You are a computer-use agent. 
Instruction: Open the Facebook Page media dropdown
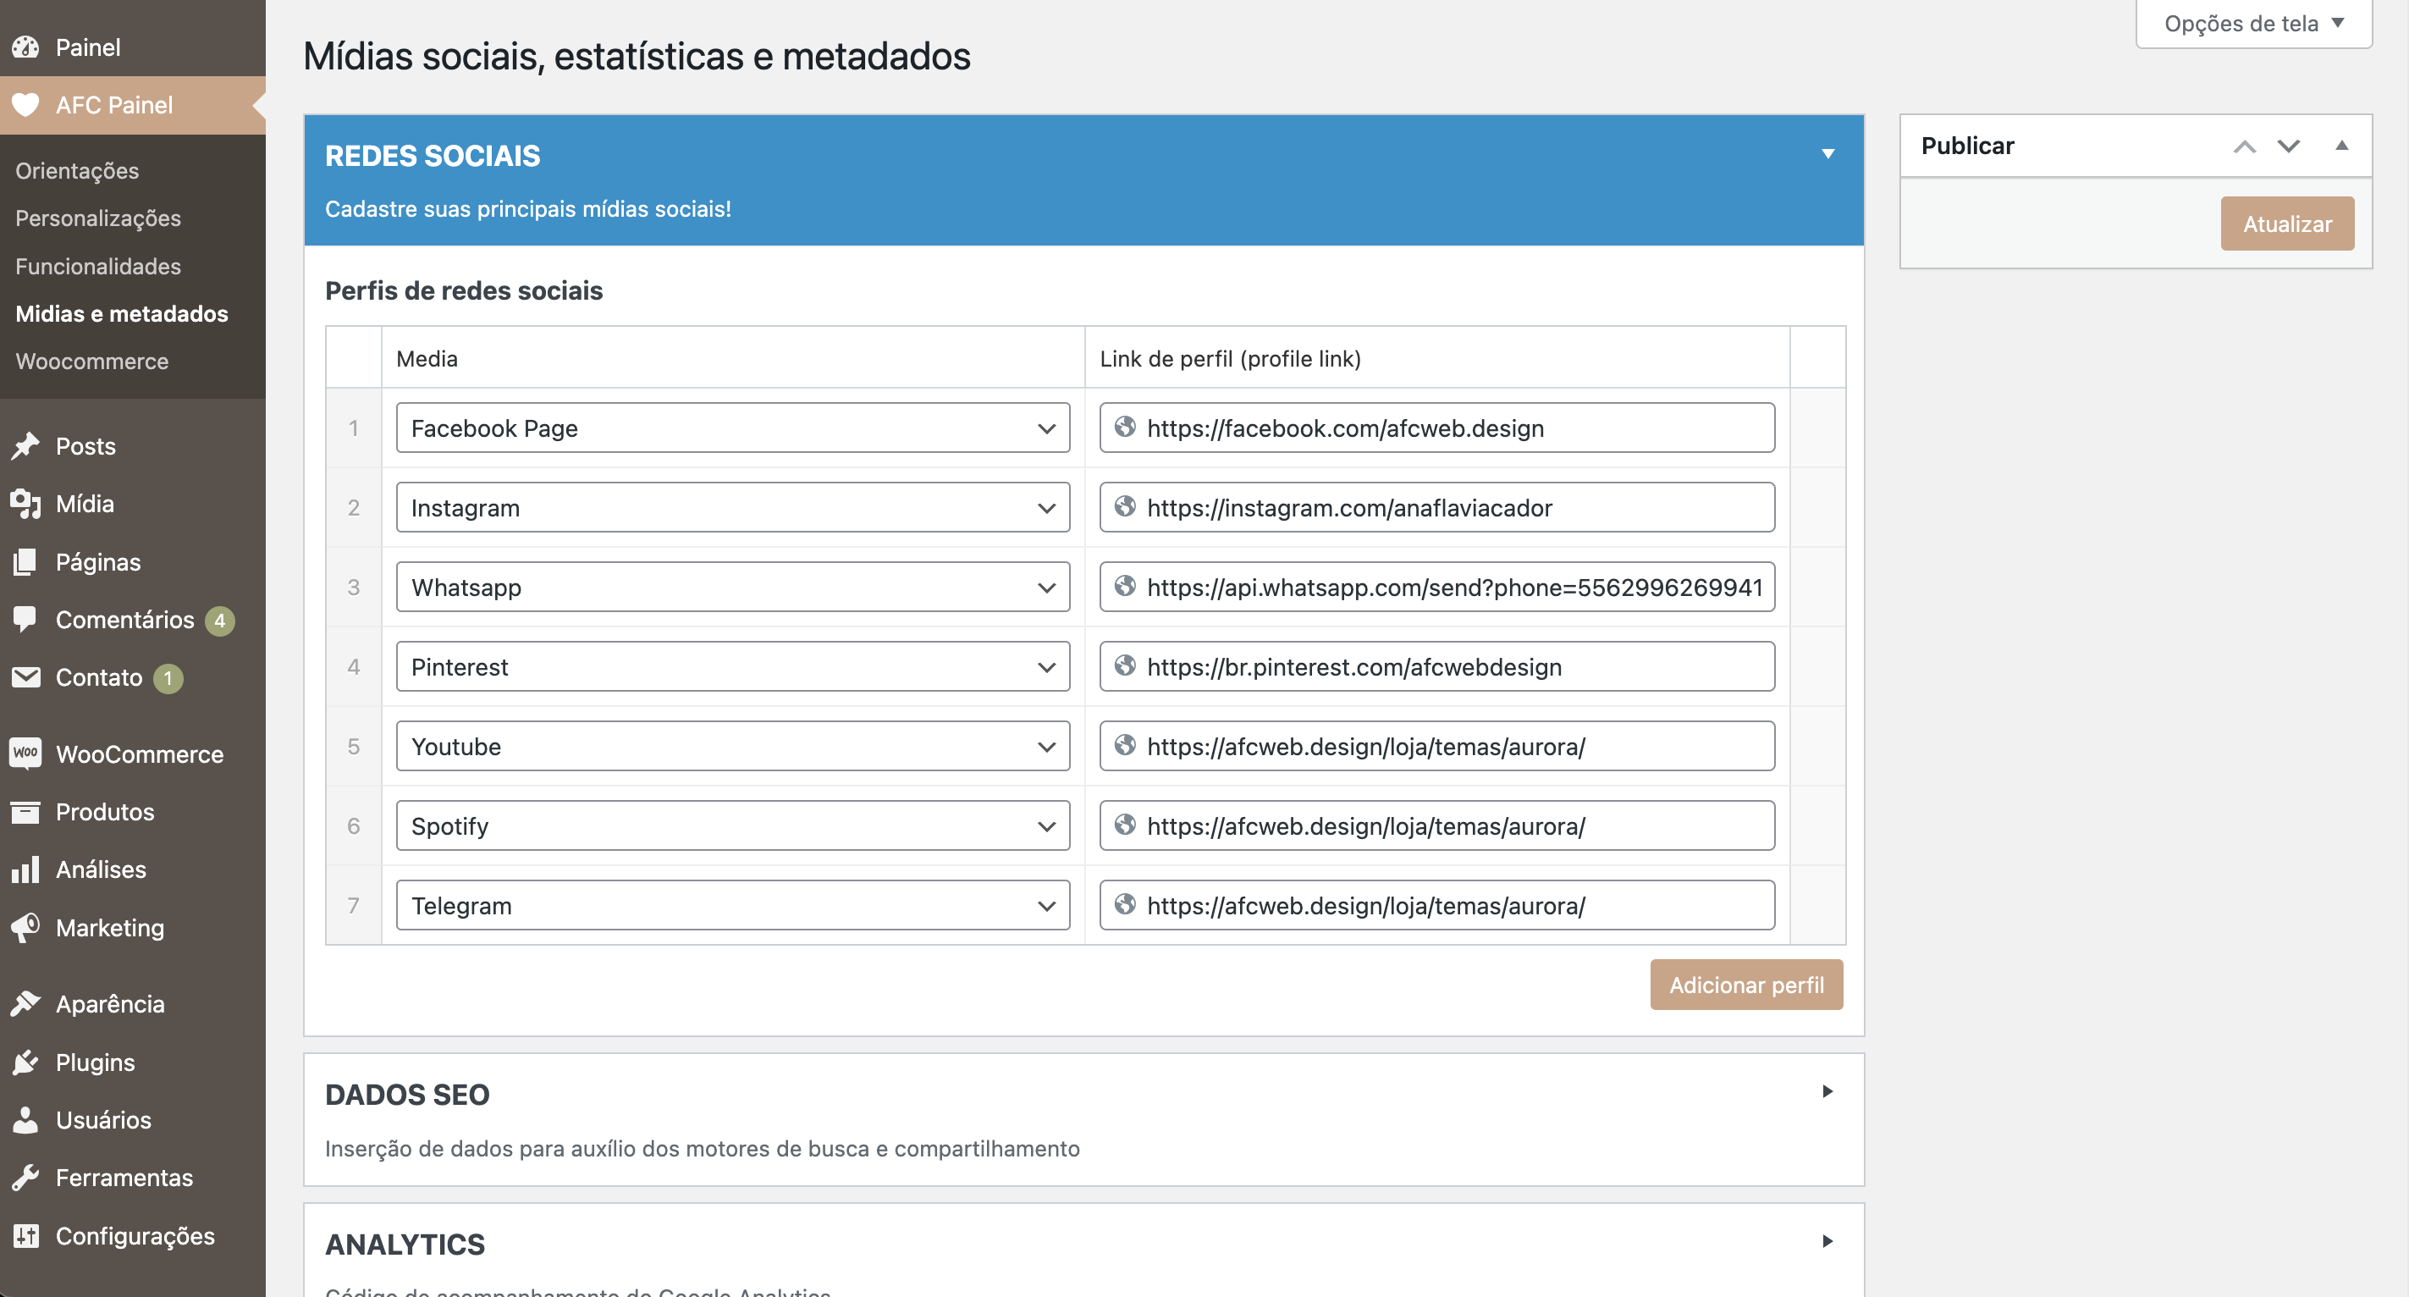tap(732, 428)
